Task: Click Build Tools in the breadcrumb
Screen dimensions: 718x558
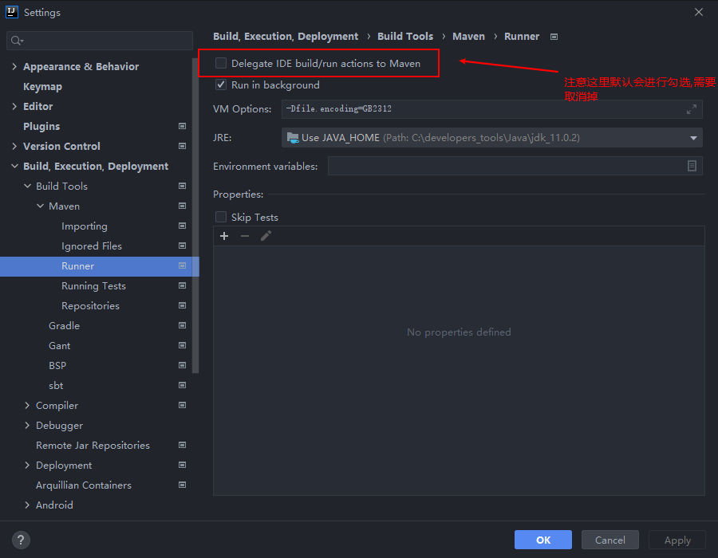Action: [405, 37]
